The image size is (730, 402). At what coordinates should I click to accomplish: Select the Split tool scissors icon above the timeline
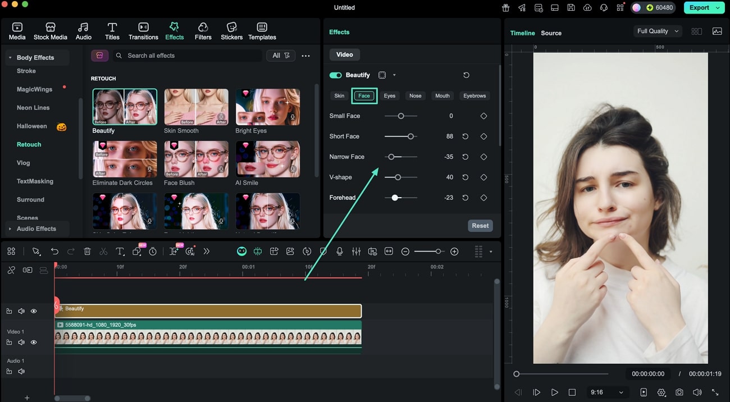click(103, 251)
